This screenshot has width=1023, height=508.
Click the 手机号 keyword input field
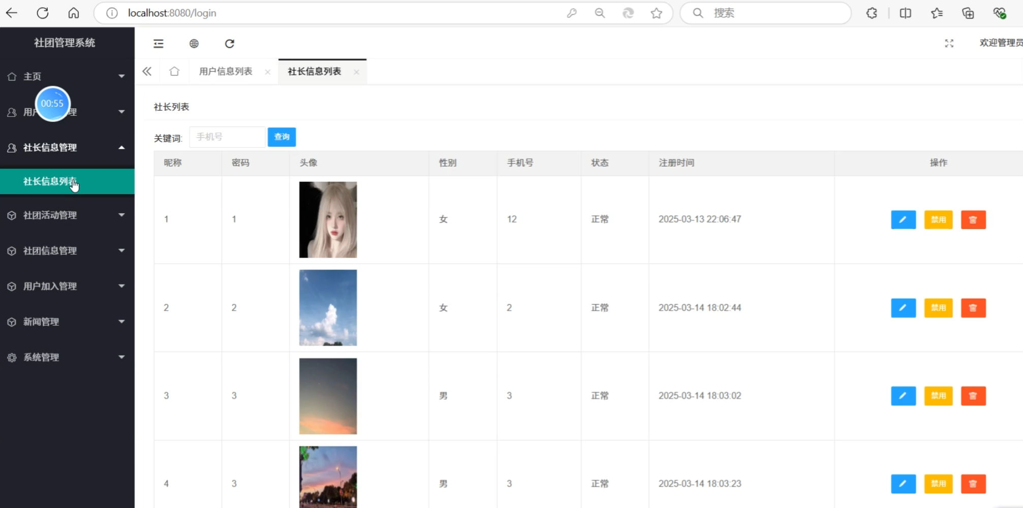tap(227, 137)
